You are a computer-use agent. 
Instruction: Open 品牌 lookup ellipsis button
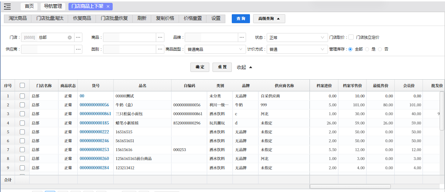[242, 37]
